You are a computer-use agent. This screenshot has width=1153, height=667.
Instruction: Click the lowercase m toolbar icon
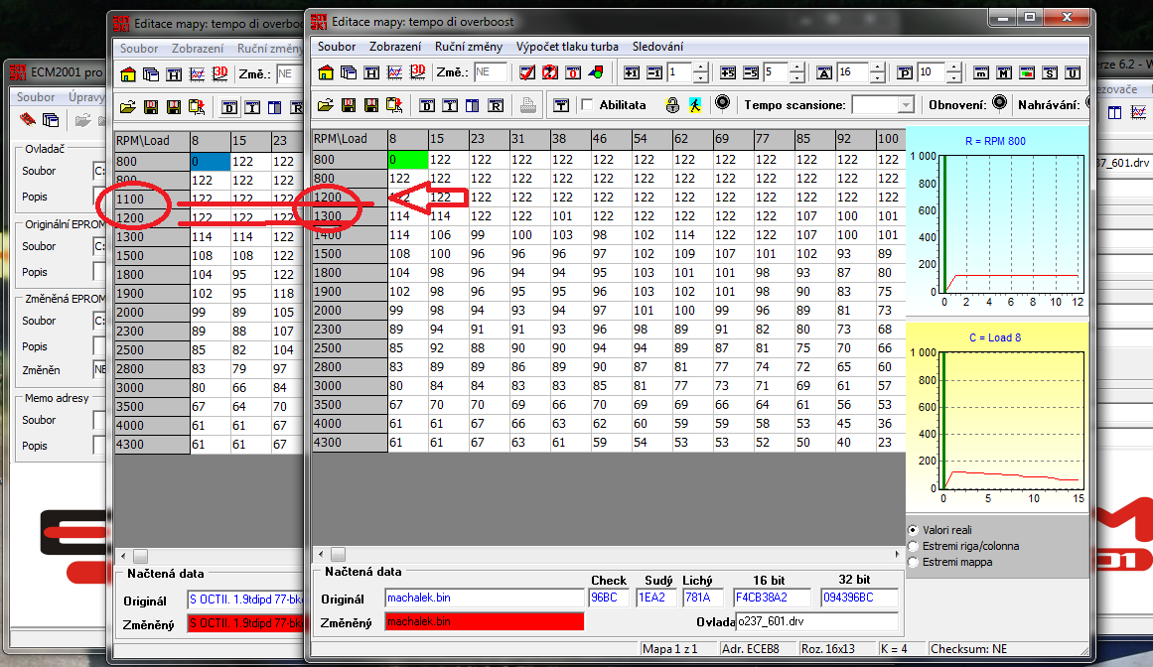pos(981,72)
